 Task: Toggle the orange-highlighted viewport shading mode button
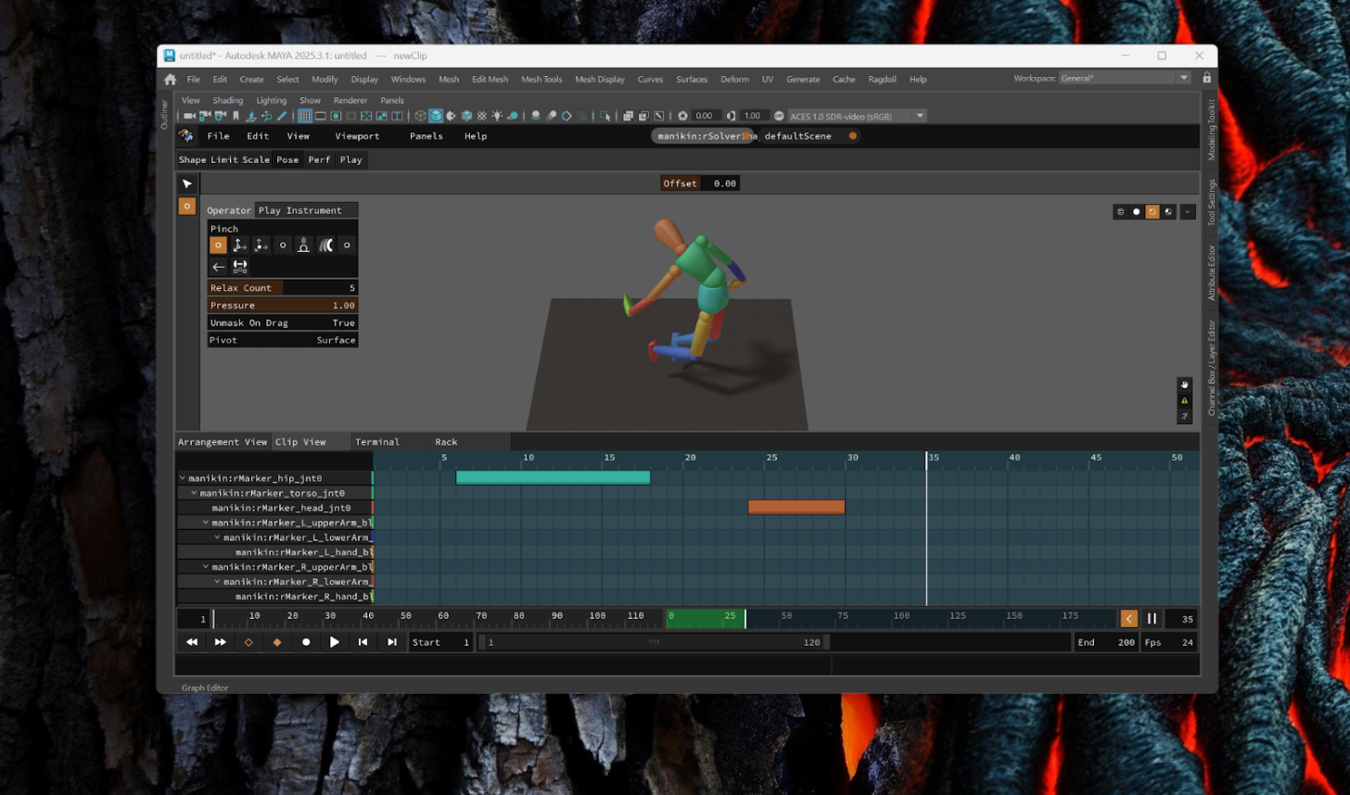[x=1153, y=212]
